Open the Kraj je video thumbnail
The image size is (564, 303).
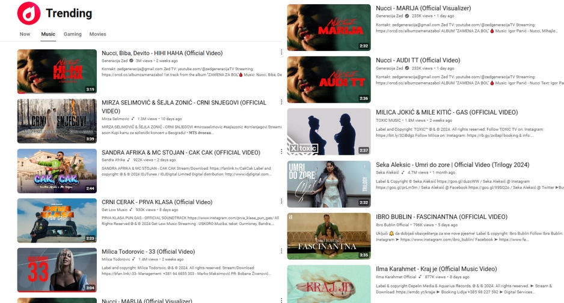tap(329, 284)
